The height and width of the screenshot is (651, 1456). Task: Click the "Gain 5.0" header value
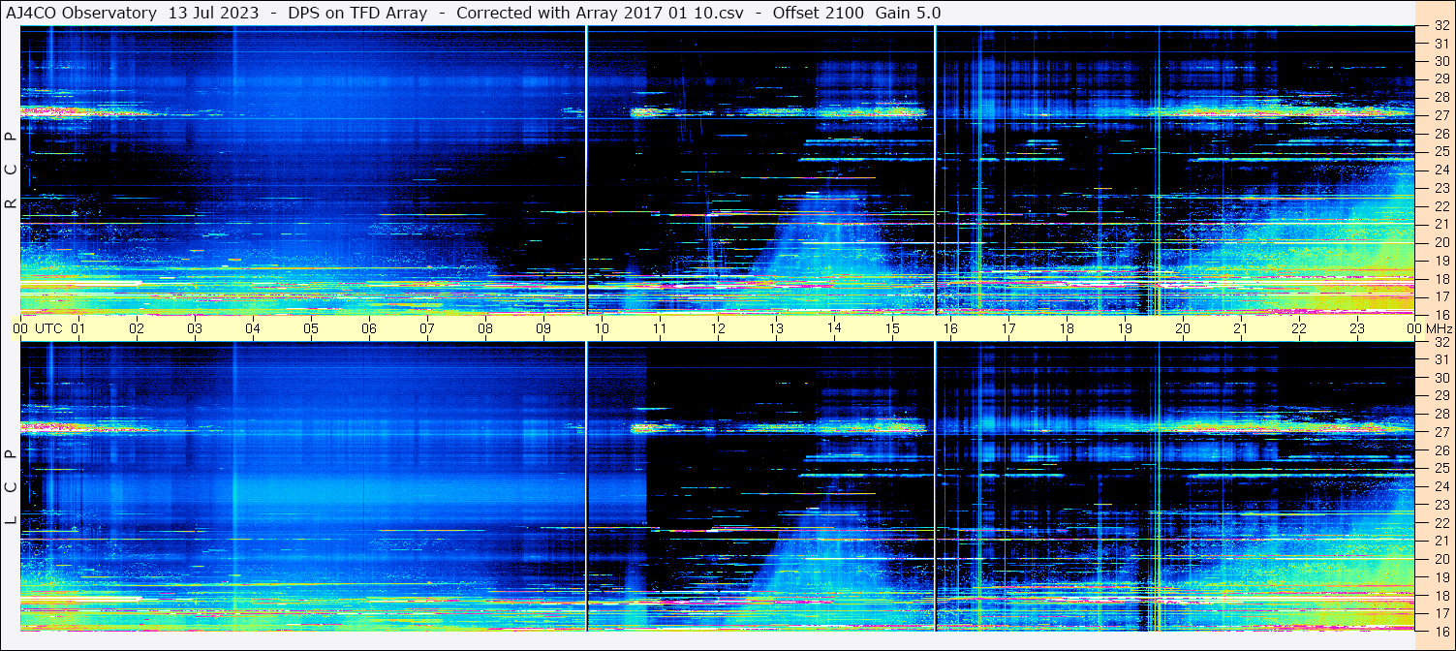click(908, 14)
